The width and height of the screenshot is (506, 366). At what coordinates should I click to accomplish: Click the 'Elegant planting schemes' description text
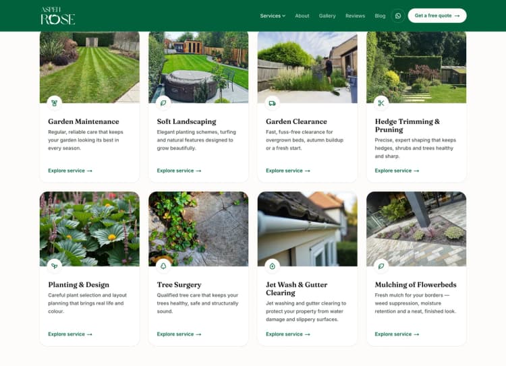[x=196, y=140]
